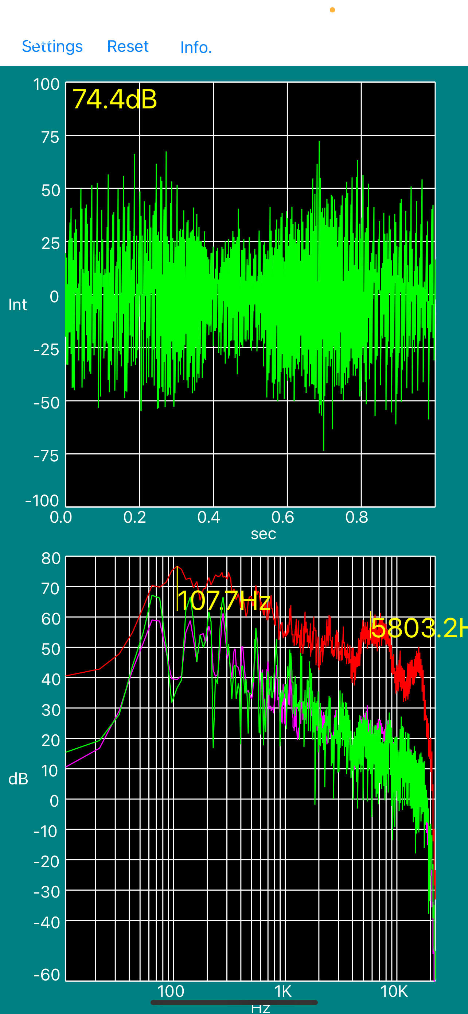The height and width of the screenshot is (1014, 468).
Task: Click the 0.4 tick on time axis
Action: pos(208,517)
